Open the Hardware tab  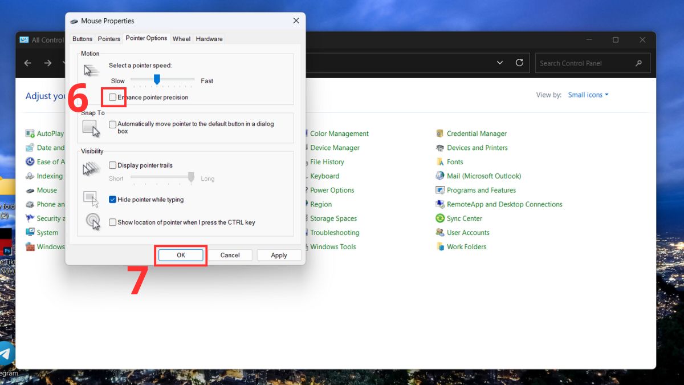[209, 39]
